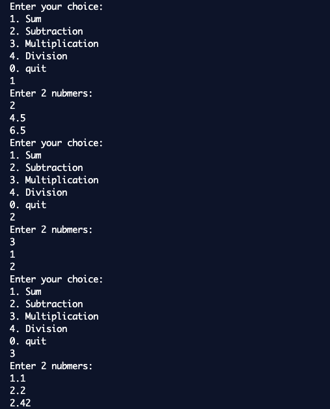Click the third '4. Division' menu line
The height and width of the screenshot is (409, 330).
click(38, 329)
